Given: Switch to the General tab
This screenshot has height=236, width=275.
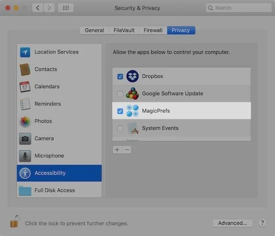Looking at the screenshot, I should [x=95, y=31].
